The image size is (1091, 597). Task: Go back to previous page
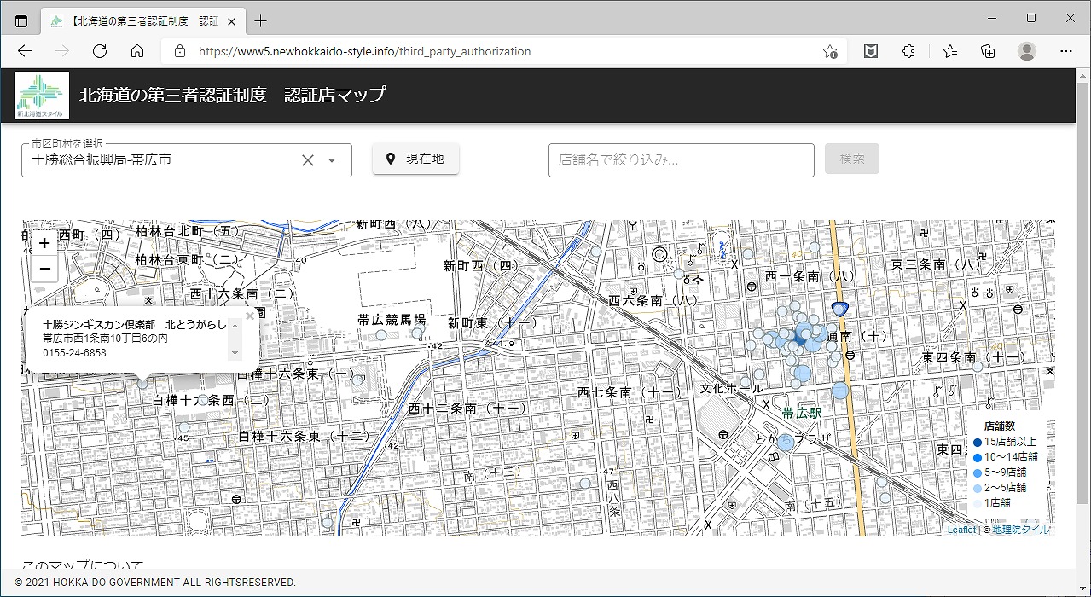[25, 51]
